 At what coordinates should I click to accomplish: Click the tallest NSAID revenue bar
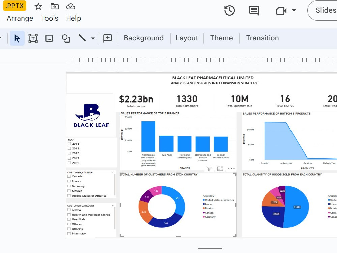148,137
